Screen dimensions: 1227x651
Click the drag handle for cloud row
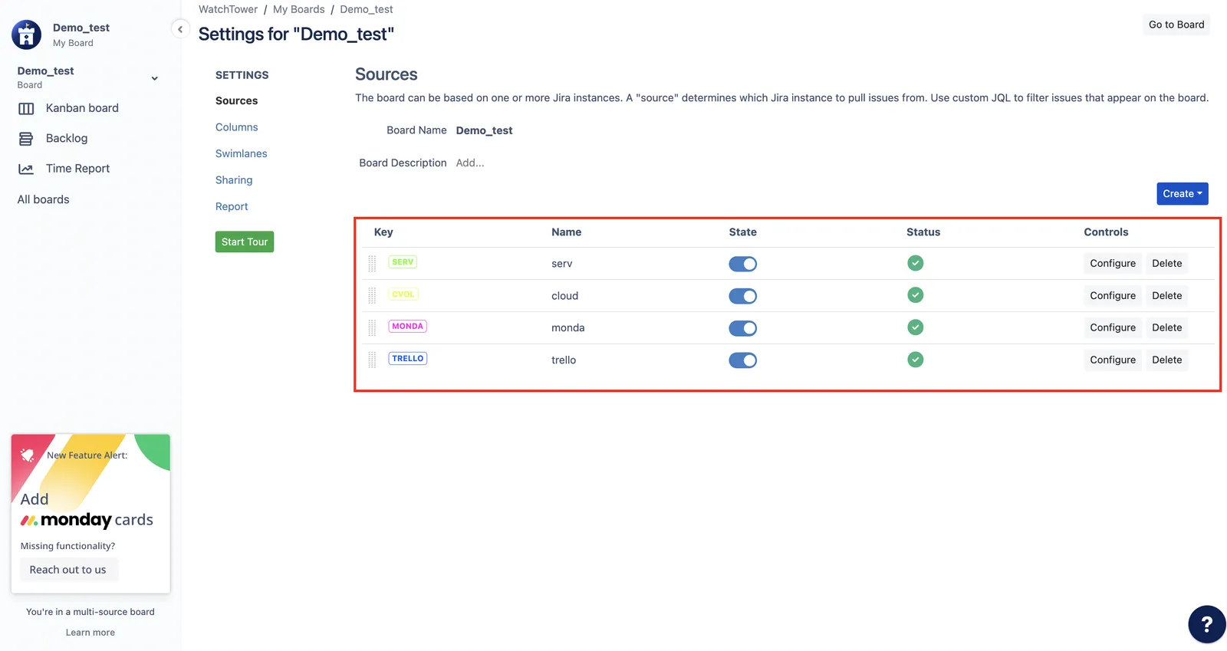372,296
